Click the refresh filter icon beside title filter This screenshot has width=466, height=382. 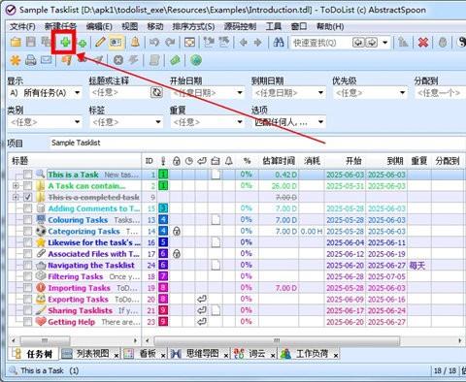(x=156, y=93)
